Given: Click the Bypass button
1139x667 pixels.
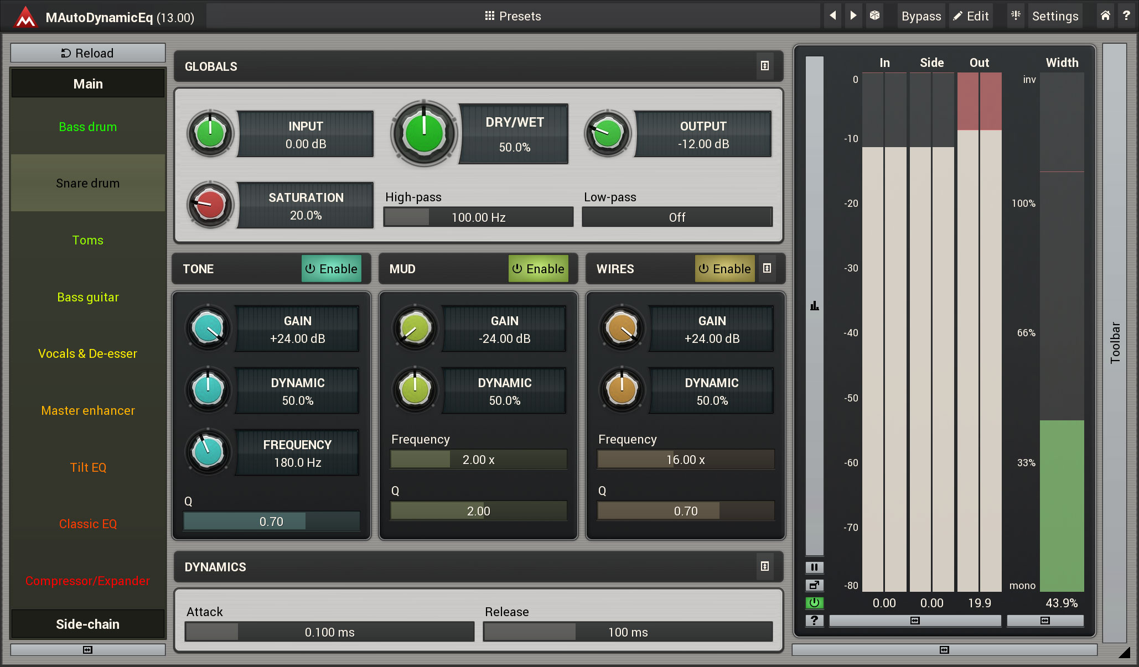Looking at the screenshot, I should tap(921, 16).
